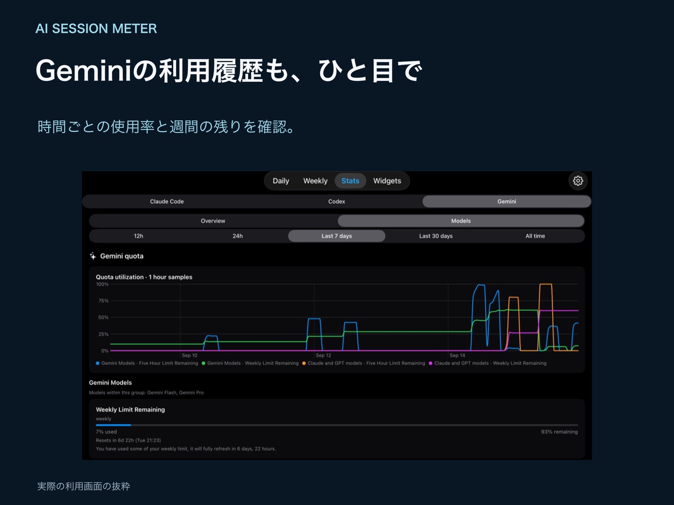The width and height of the screenshot is (674, 505).
Task: Select the Claude Code provider segment
Action: click(x=167, y=202)
